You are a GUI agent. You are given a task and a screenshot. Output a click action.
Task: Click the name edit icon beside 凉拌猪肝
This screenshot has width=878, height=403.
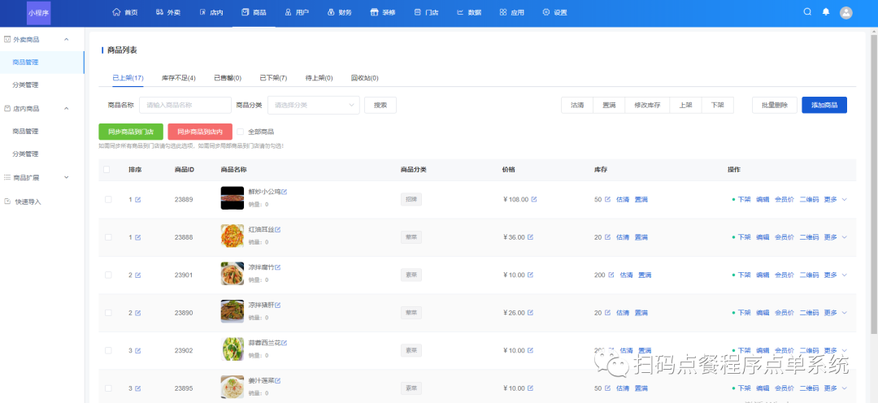pyautogui.click(x=278, y=305)
